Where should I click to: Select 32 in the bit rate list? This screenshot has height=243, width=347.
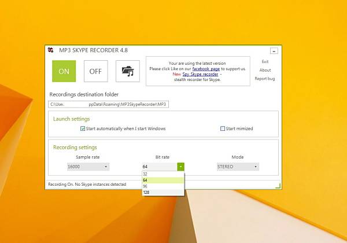163,174
